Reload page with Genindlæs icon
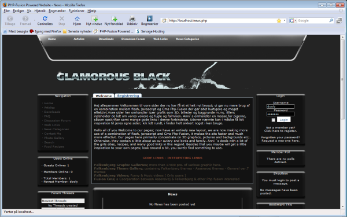347x217 pixels. click(x=45, y=19)
